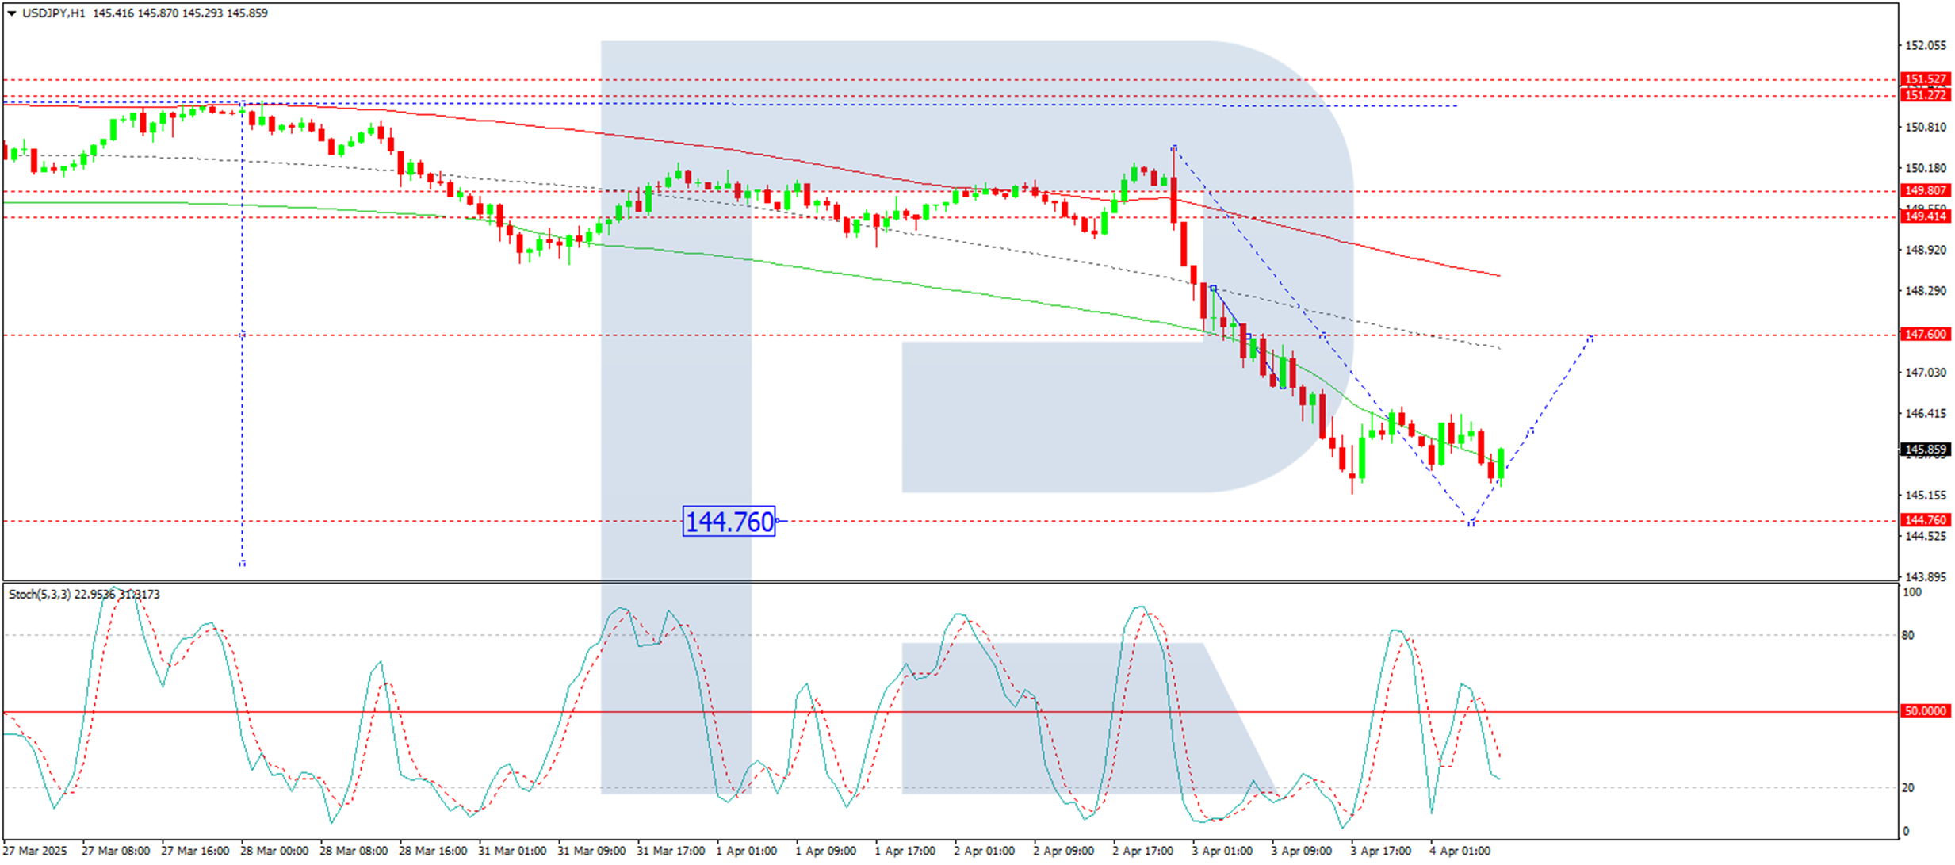Click the red 50.0000 stochastic level tag
Viewport: 1955px width, 865px height.
(x=1925, y=711)
